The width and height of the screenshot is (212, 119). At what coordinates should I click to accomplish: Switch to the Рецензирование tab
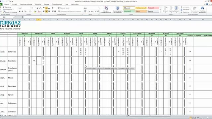point(57,4)
